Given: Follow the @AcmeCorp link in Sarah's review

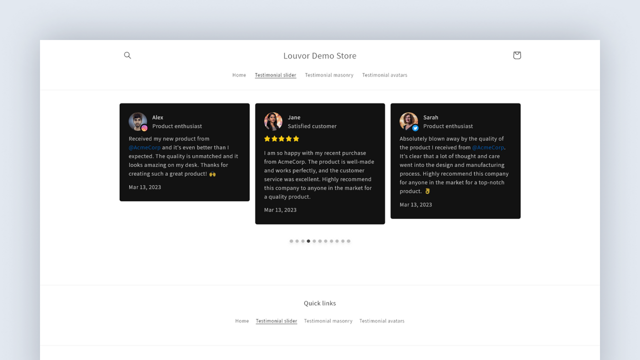Looking at the screenshot, I should (488, 147).
